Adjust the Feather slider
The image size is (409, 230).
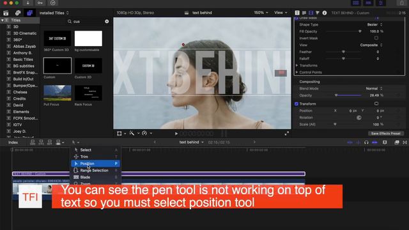343,52
